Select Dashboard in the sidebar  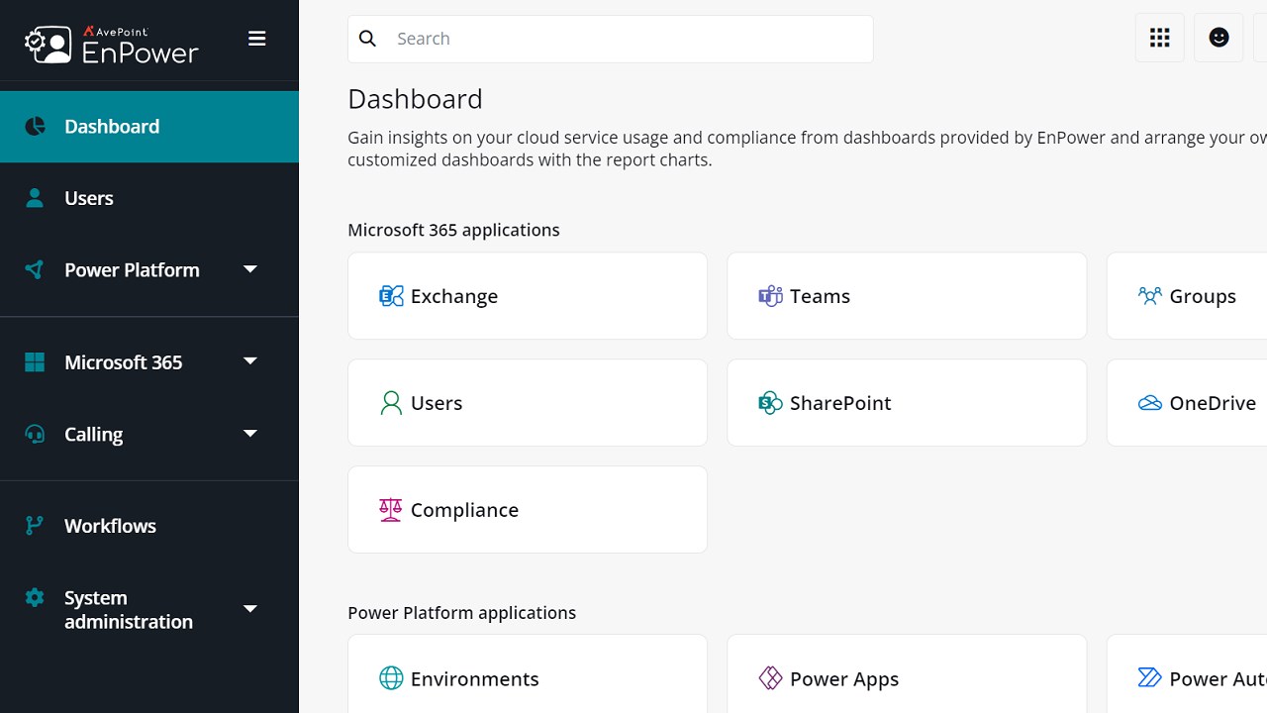pyautogui.click(x=149, y=127)
